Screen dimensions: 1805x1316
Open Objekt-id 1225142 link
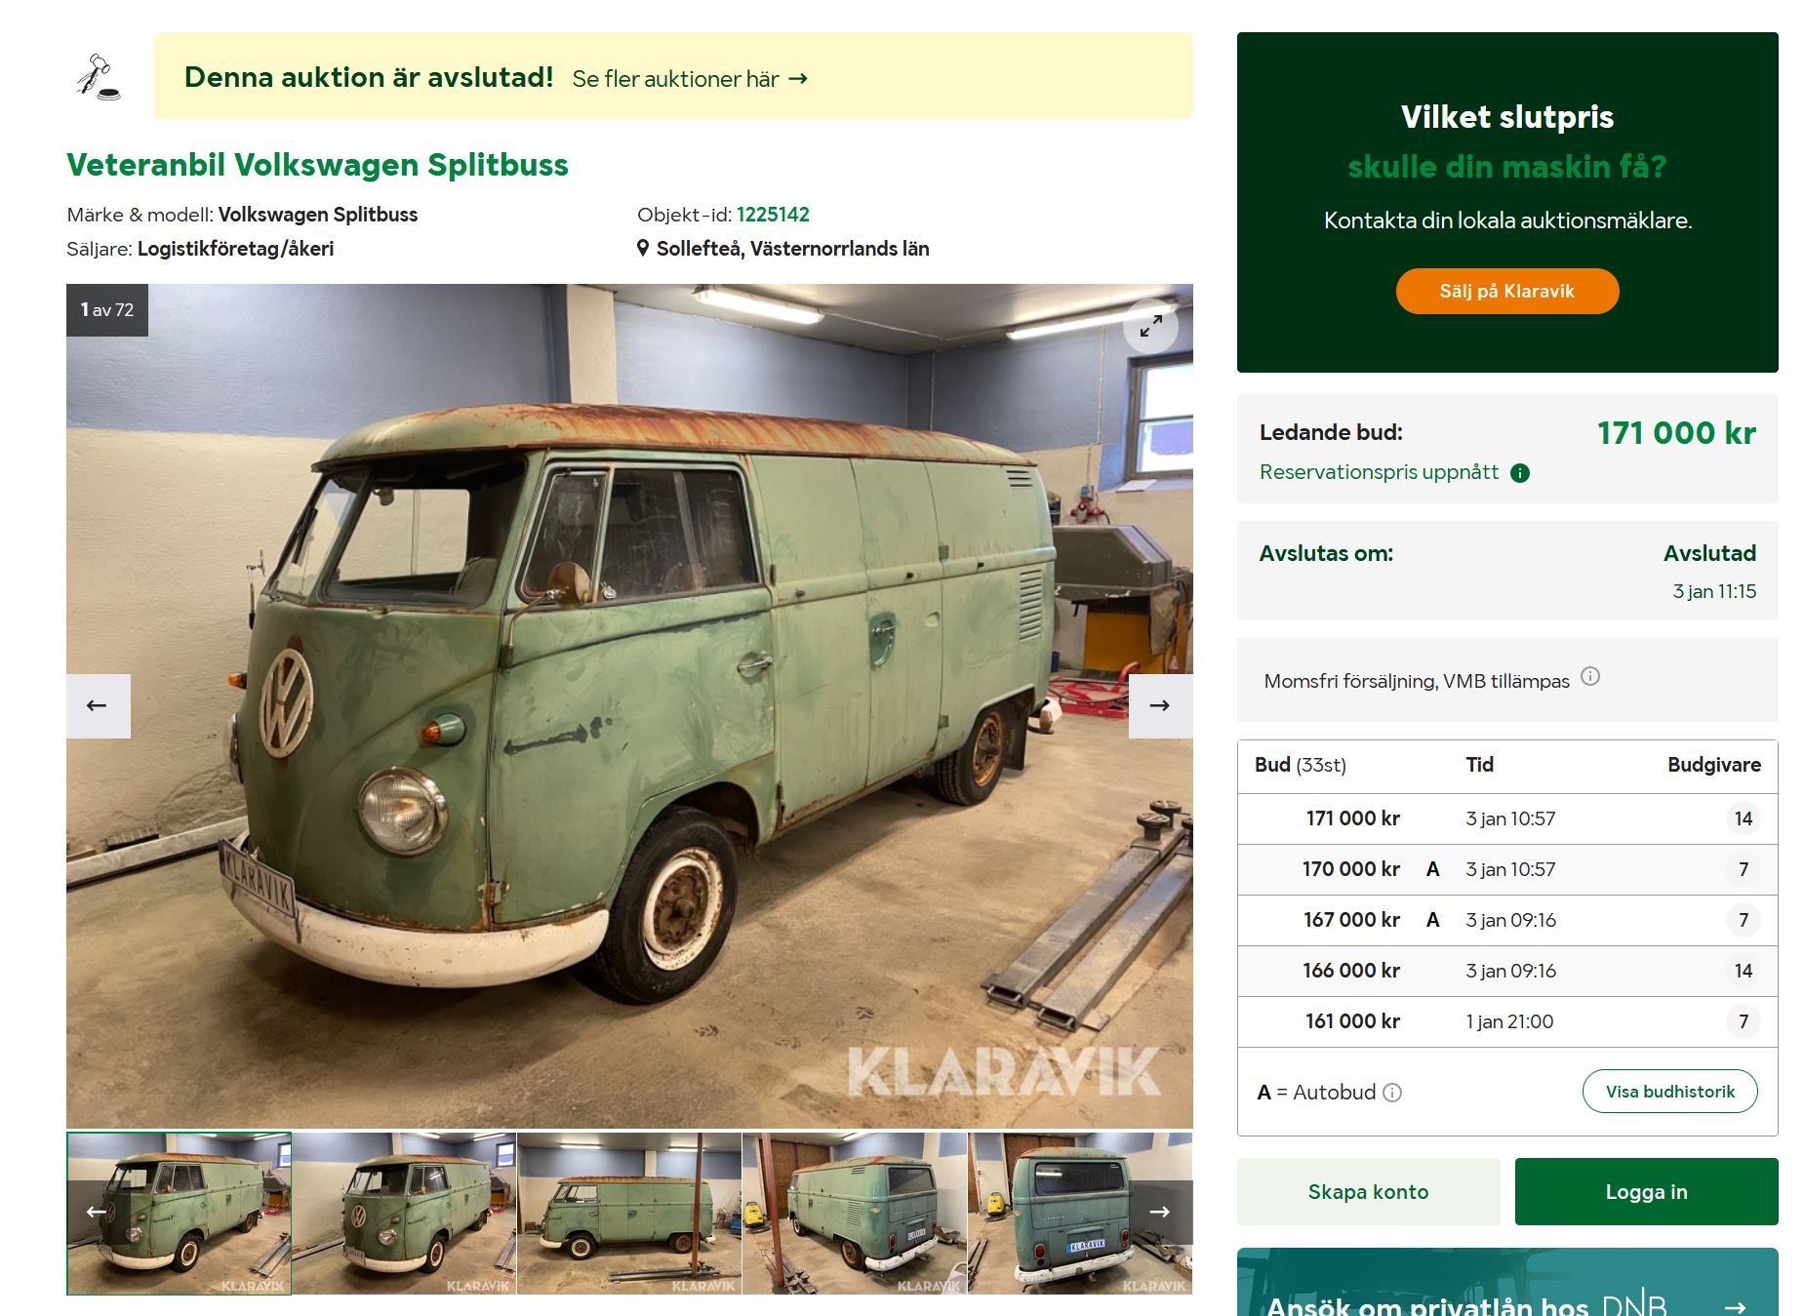773,215
